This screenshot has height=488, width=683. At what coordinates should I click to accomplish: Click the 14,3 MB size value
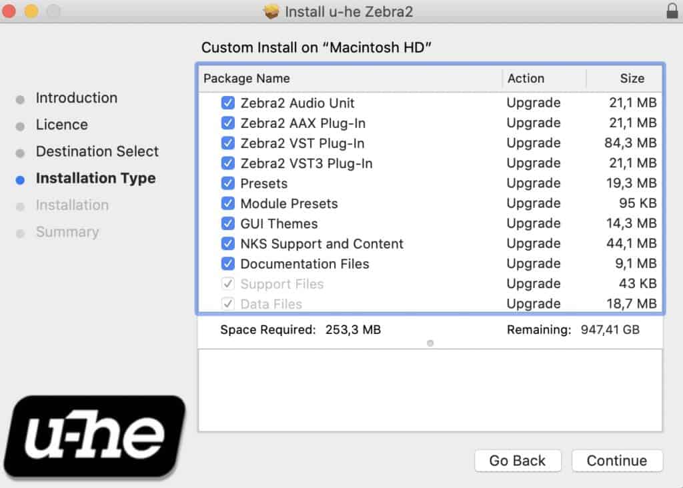click(632, 223)
